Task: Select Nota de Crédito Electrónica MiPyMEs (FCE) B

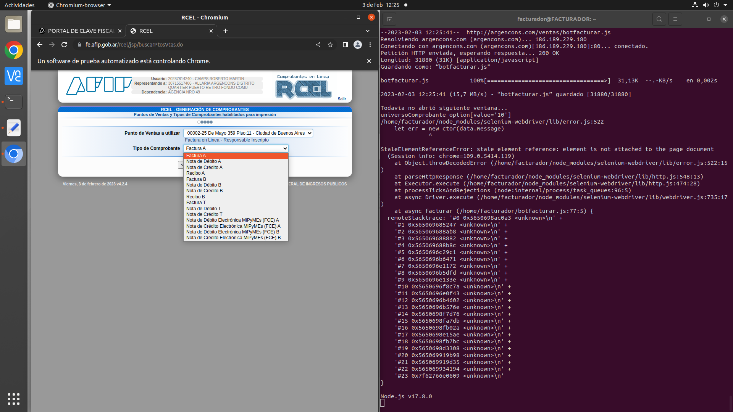Action: point(236,238)
